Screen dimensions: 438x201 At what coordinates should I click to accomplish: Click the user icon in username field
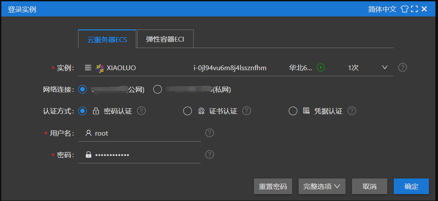click(x=88, y=133)
